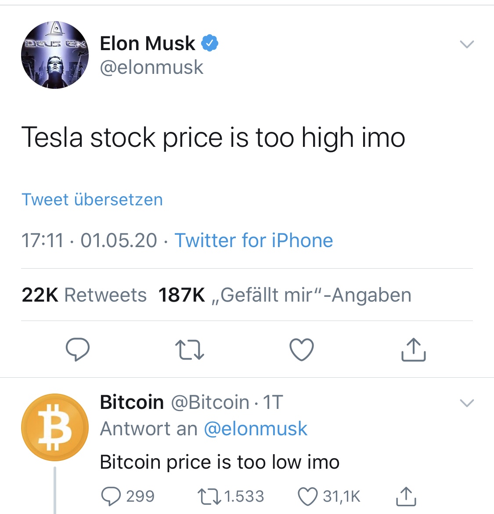This screenshot has height=514, width=494.
Task: Open 'Twitter for iPhone' source link
Action: 254,241
